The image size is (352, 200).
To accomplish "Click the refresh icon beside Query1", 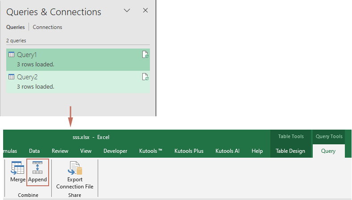I will [x=145, y=54].
